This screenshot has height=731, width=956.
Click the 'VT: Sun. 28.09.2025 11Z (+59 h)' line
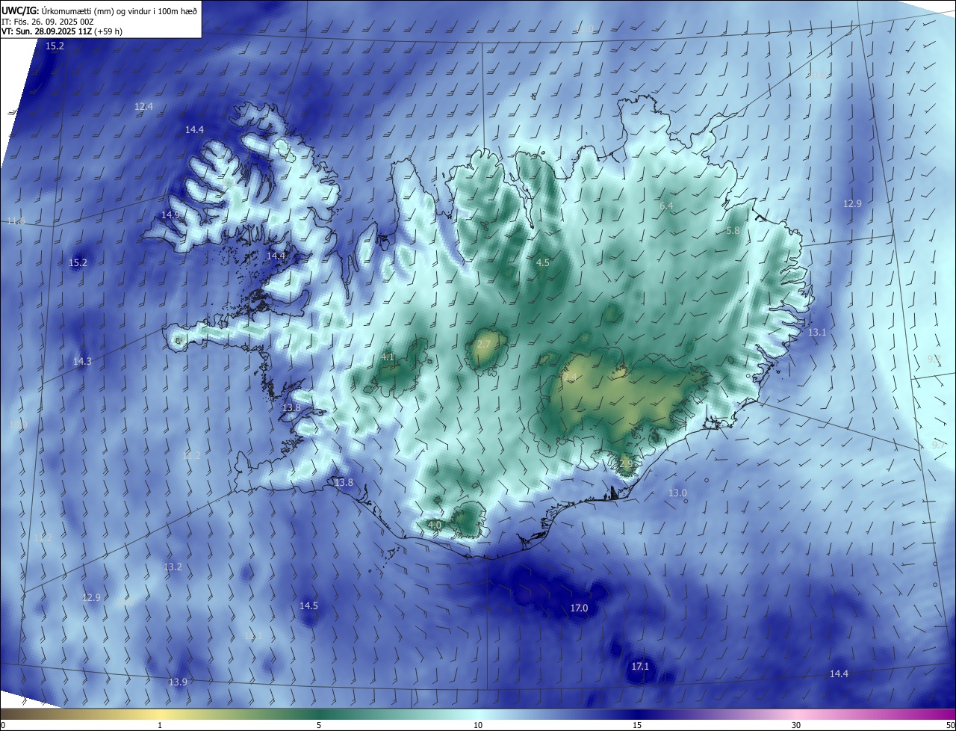(x=62, y=31)
